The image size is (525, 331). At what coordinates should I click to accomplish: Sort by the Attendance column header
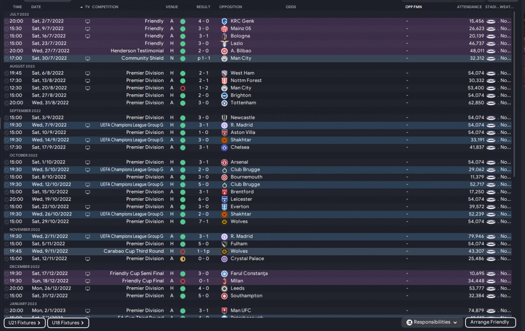470,7
